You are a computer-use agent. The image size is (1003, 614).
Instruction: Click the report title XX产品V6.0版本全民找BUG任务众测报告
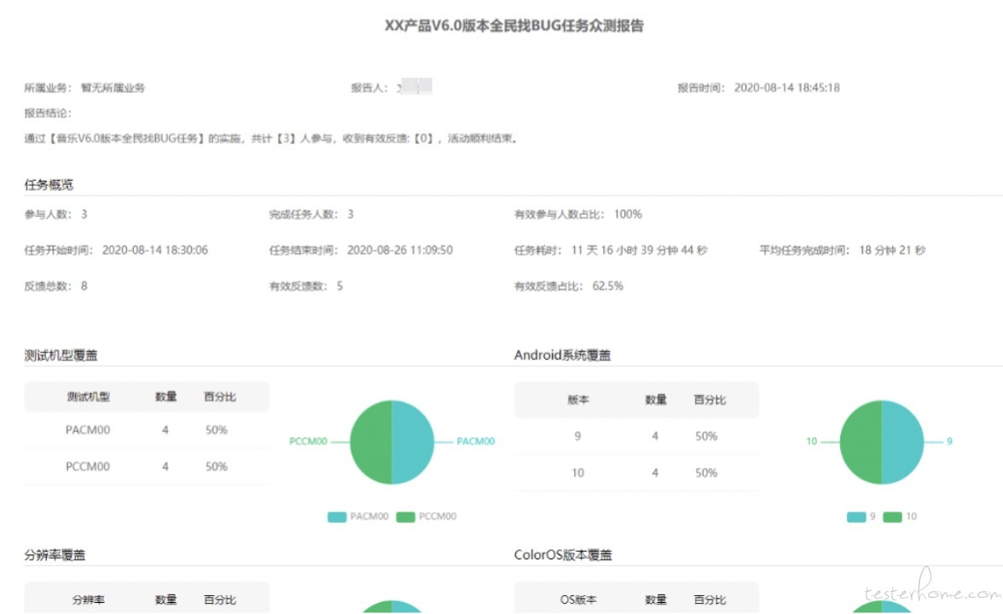pyautogui.click(x=514, y=26)
